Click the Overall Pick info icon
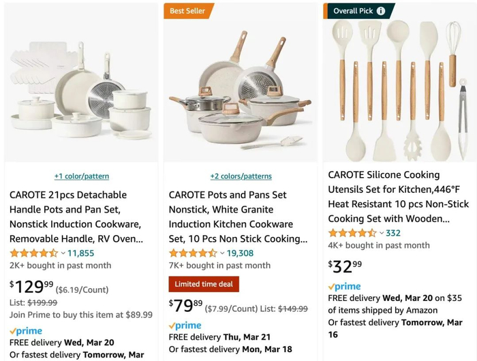This screenshot has width=477, height=361. click(381, 11)
